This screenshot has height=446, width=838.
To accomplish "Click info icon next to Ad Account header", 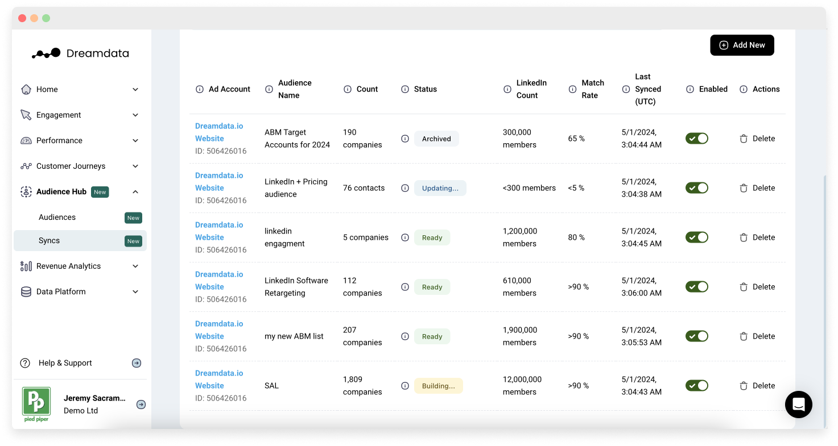I will [200, 89].
